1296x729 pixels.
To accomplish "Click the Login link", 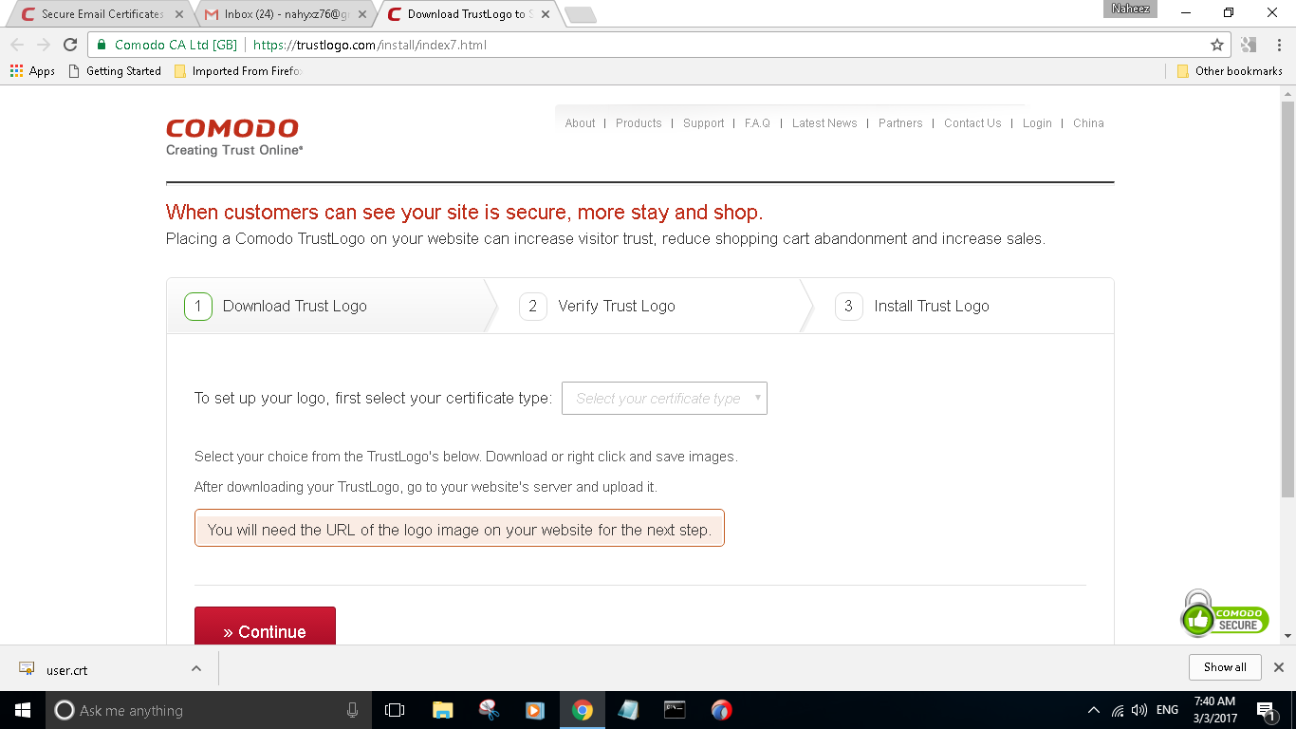I will coord(1037,123).
